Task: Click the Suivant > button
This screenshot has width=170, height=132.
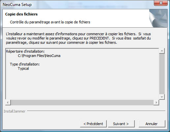Action: pos(121,124)
